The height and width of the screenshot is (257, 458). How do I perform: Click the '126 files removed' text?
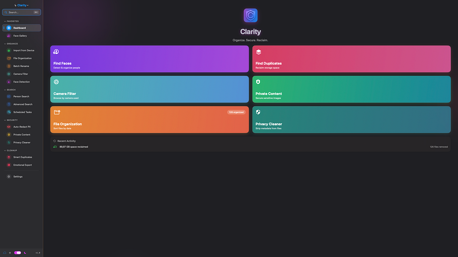pyautogui.click(x=439, y=147)
